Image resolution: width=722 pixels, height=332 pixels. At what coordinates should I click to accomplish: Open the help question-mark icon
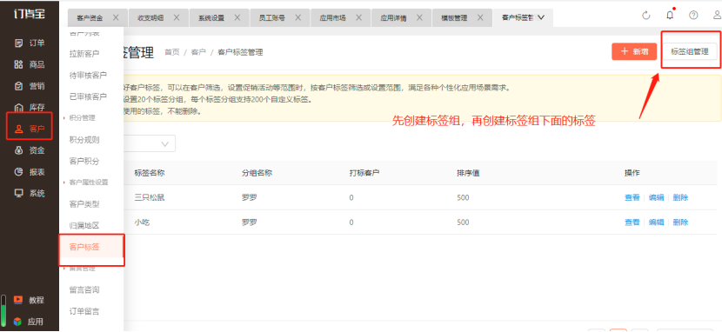pos(693,15)
